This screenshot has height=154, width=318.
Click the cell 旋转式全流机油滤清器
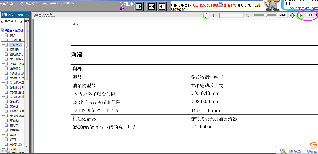[x=214, y=119]
